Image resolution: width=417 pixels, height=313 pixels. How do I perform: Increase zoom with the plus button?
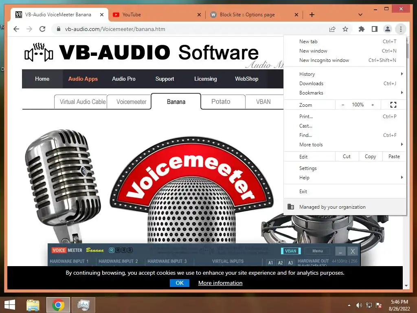click(373, 105)
